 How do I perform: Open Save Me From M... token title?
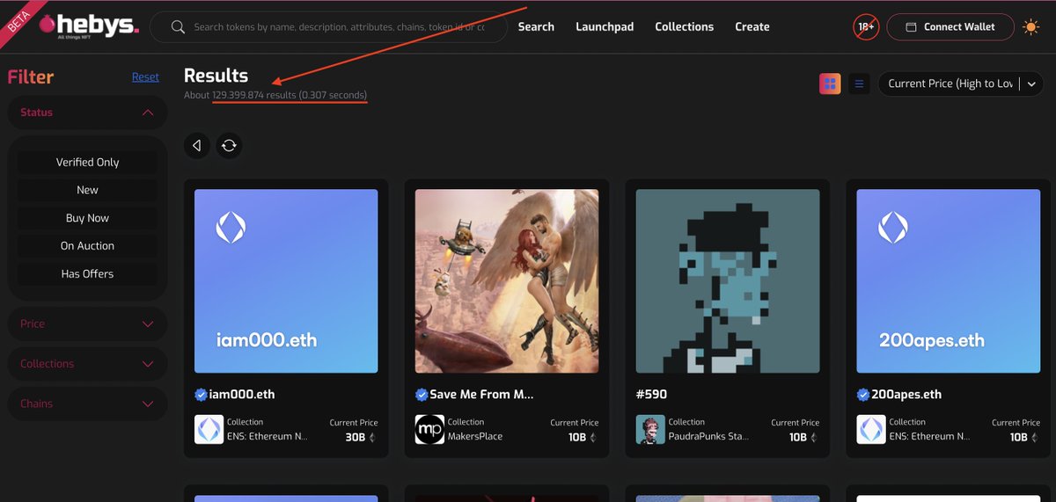pyautogui.click(x=482, y=394)
